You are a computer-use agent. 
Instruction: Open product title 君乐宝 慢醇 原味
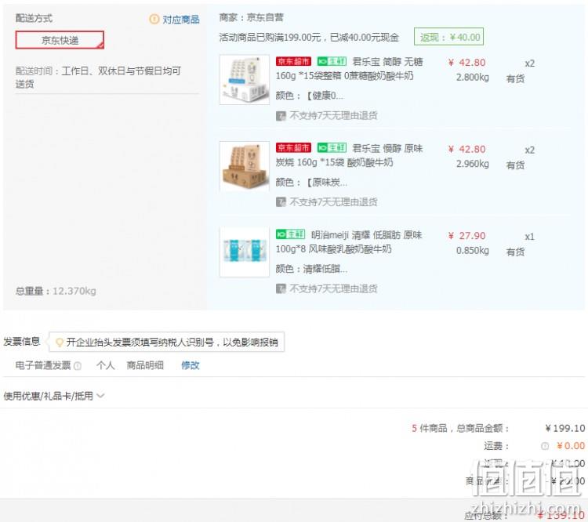tap(350, 155)
